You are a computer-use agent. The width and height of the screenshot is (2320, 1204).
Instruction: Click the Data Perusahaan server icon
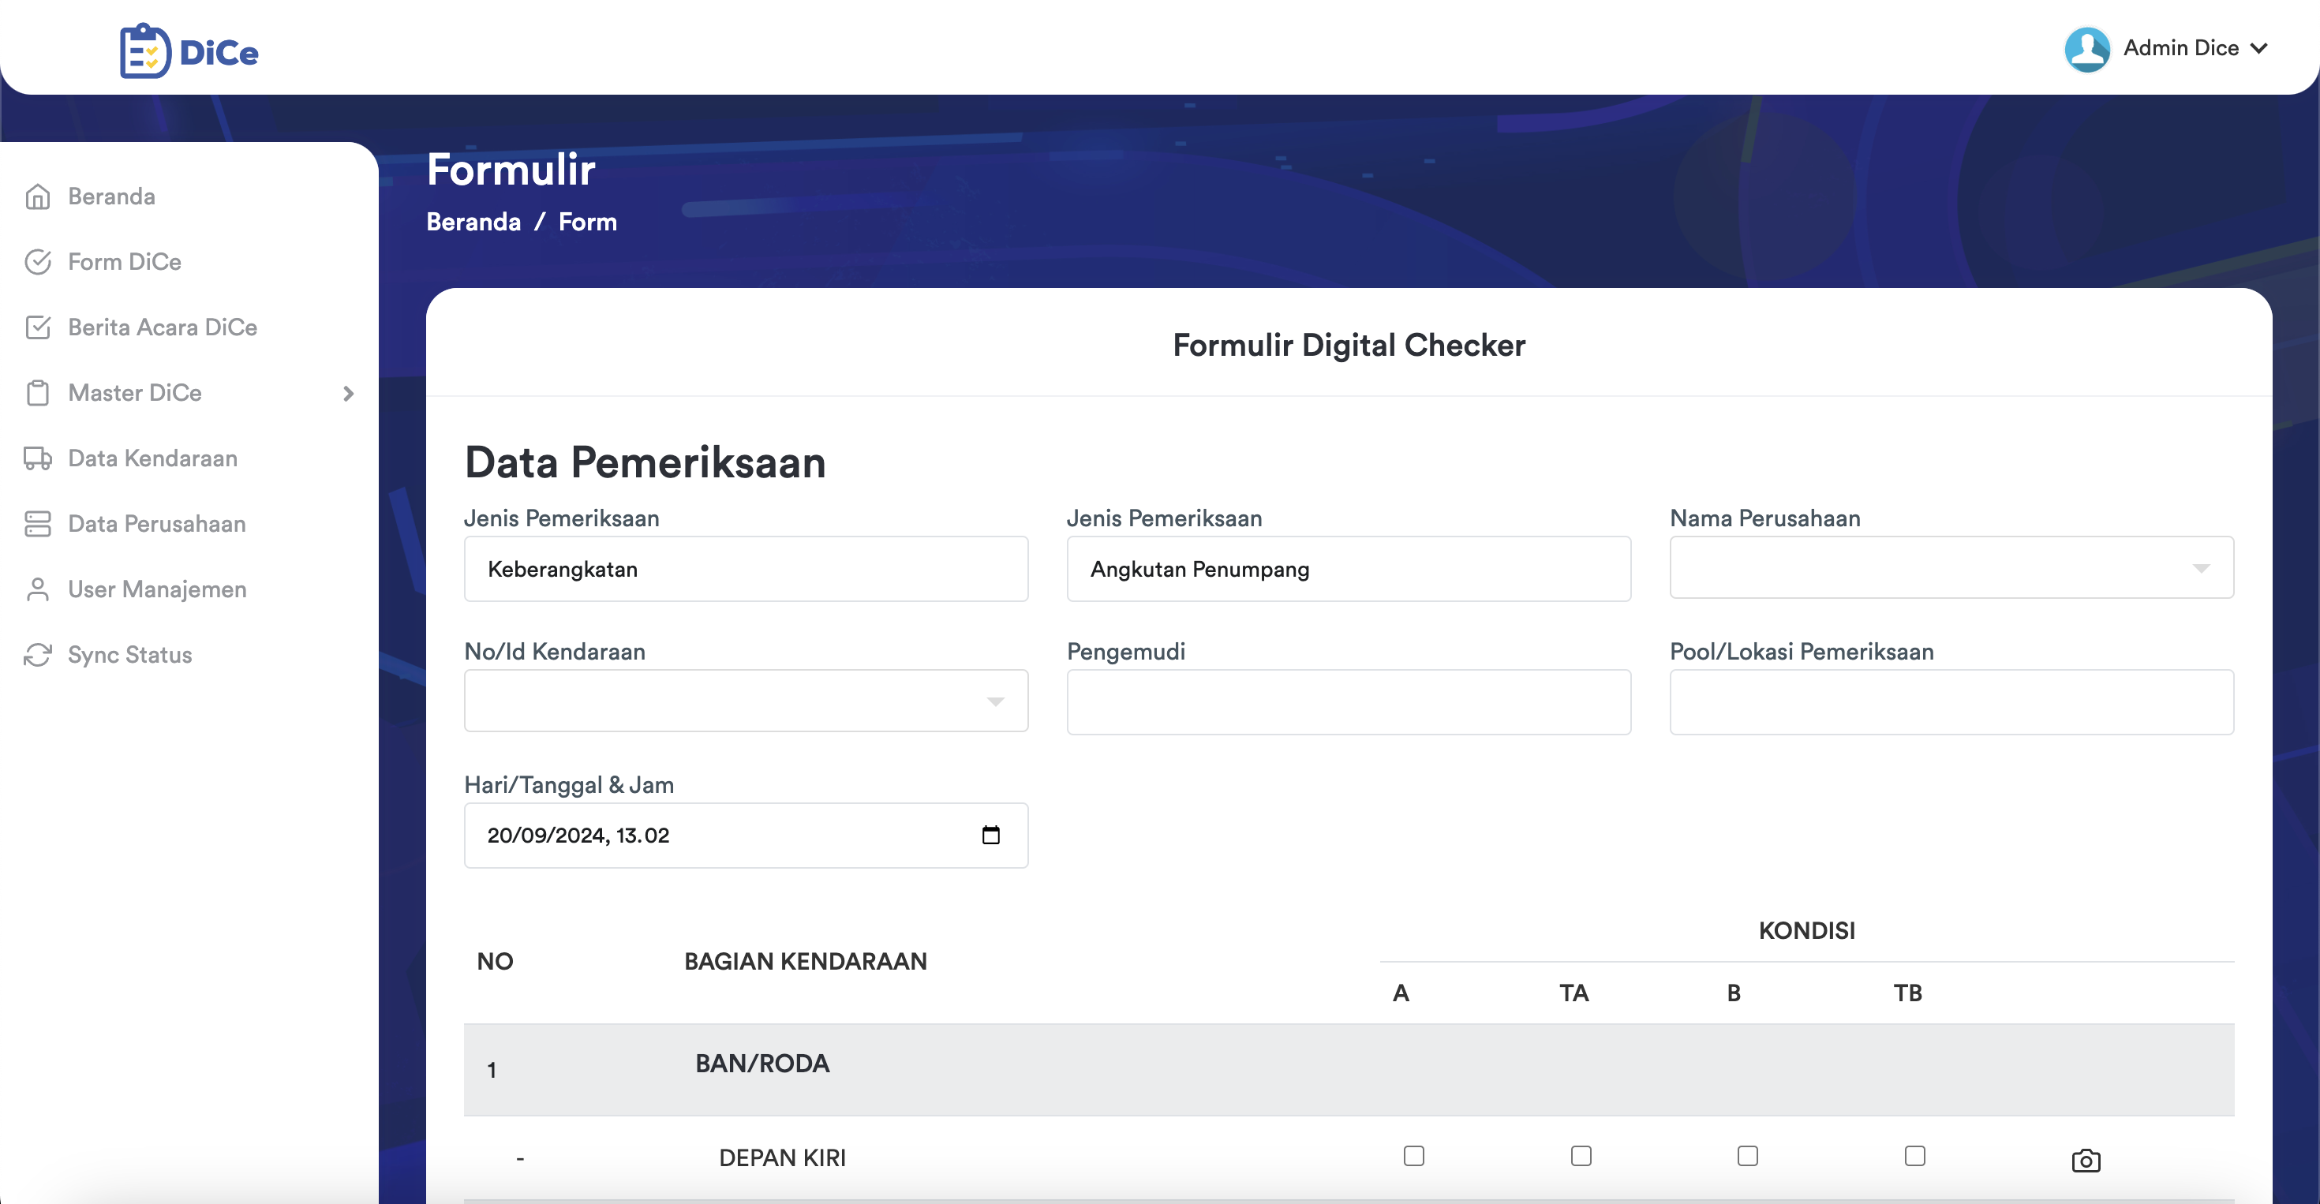pyautogui.click(x=38, y=523)
